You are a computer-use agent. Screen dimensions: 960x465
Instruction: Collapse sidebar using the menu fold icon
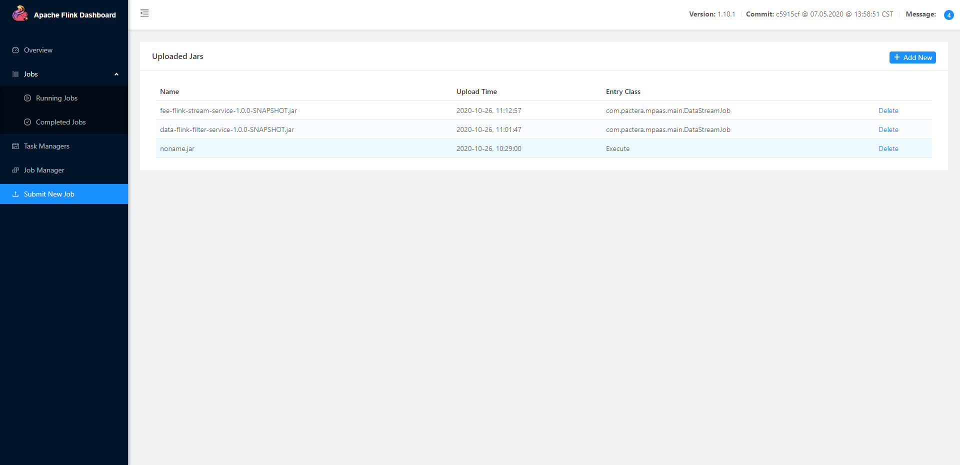click(x=144, y=13)
